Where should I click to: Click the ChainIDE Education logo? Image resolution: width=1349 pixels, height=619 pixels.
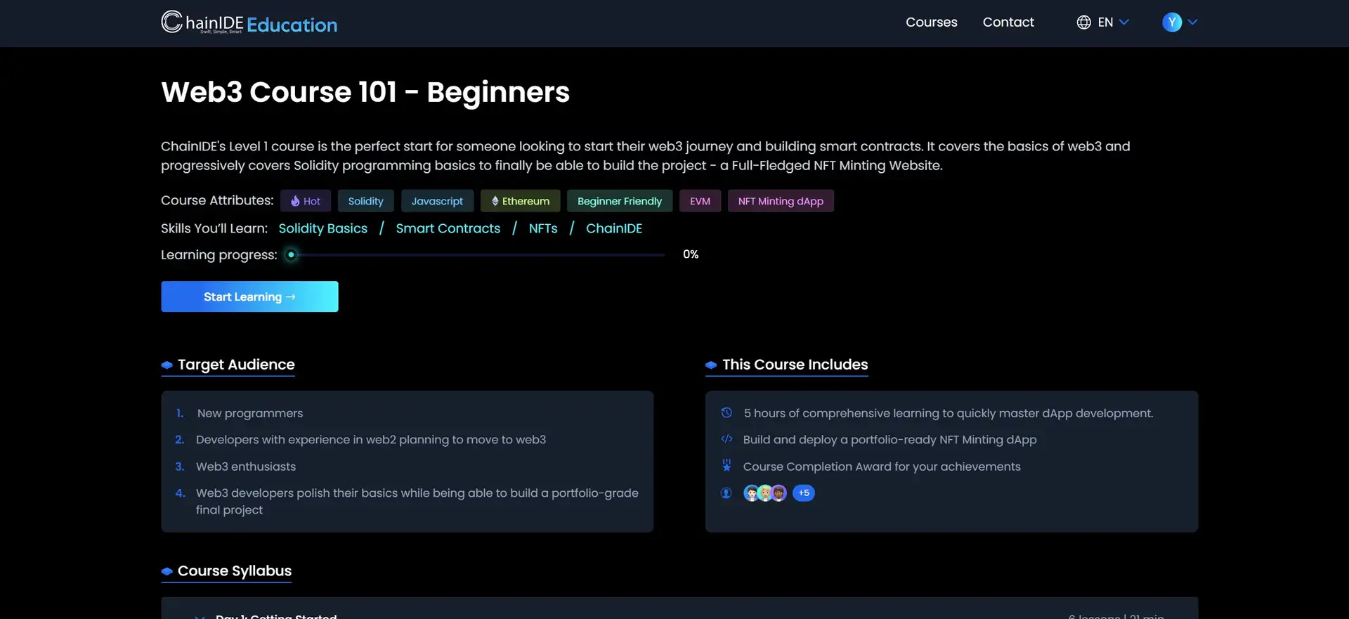pyautogui.click(x=249, y=23)
